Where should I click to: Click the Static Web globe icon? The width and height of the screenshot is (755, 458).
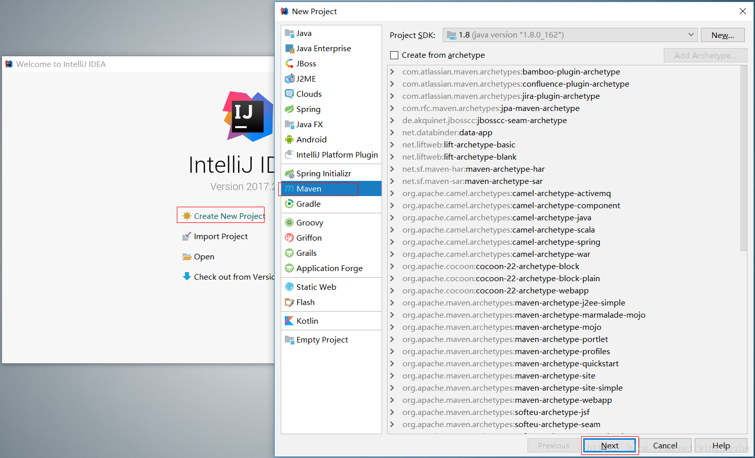pos(289,287)
